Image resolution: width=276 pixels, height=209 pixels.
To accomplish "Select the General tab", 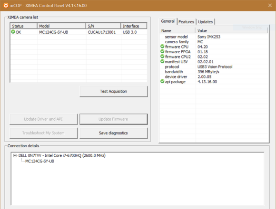I will pyautogui.click(x=168, y=21).
